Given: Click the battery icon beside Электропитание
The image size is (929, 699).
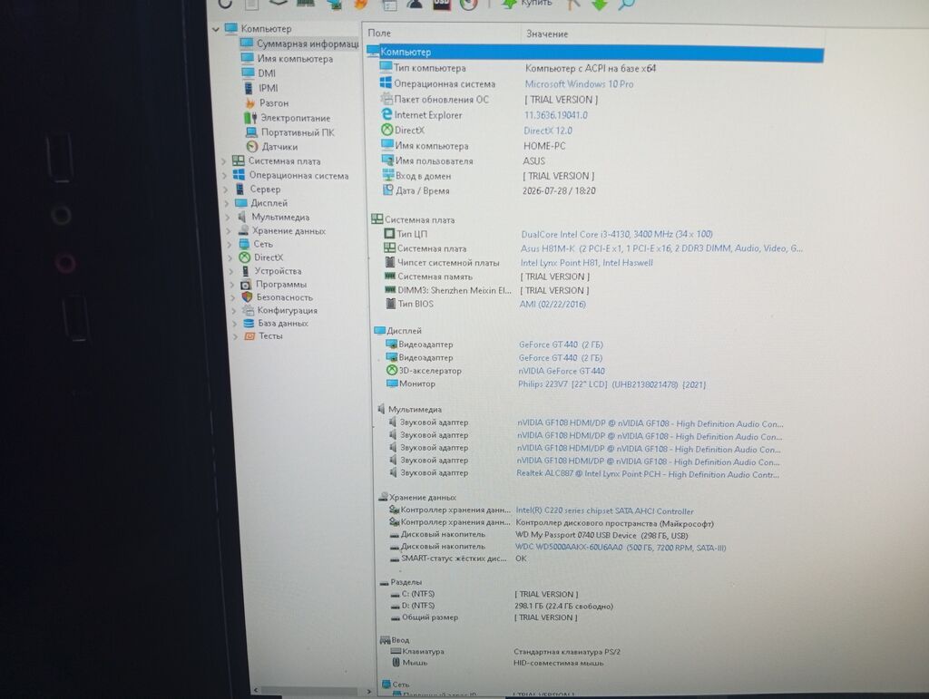Looking at the screenshot, I should coord(250,118).
